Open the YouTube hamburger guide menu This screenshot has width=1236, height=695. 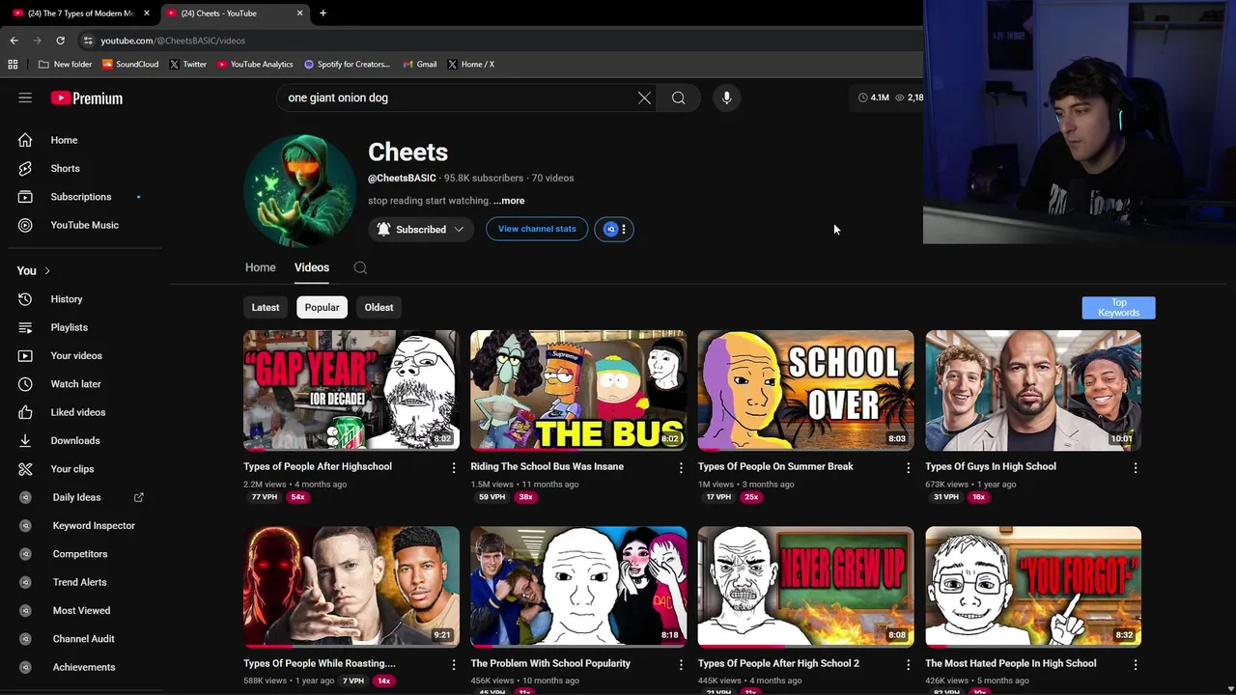[x=25, y=97]
